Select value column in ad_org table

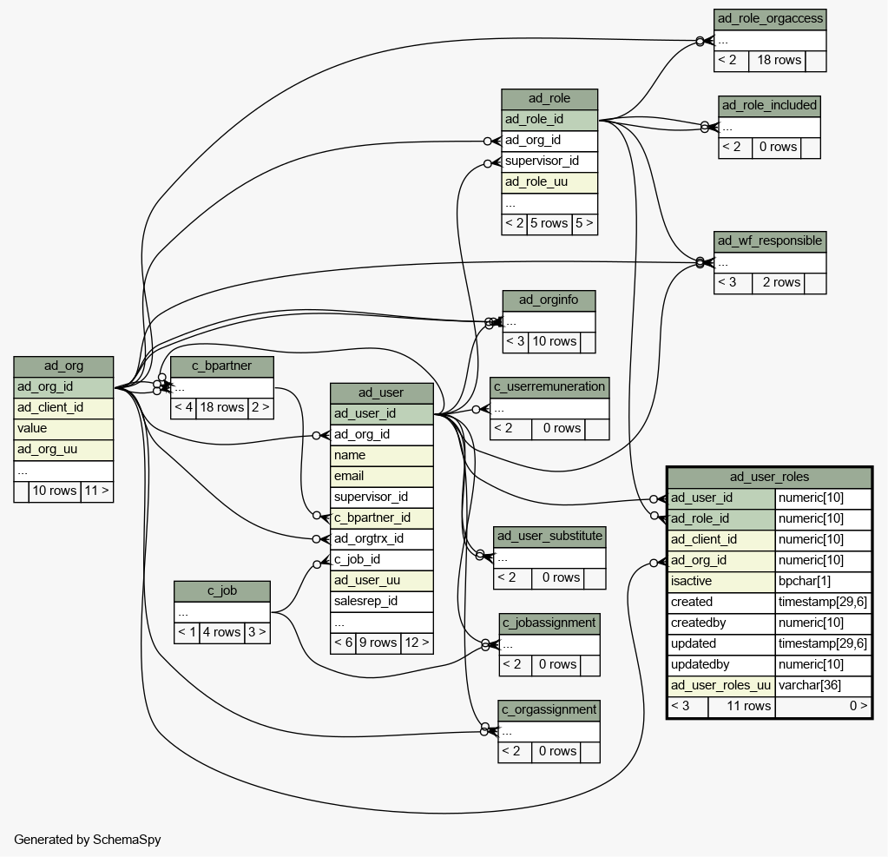coord(63,429)
